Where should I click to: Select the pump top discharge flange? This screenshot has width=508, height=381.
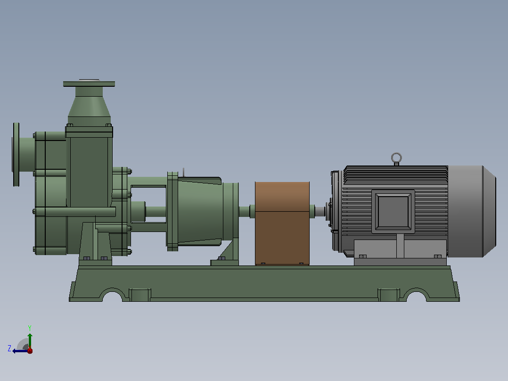click(89, 84)
